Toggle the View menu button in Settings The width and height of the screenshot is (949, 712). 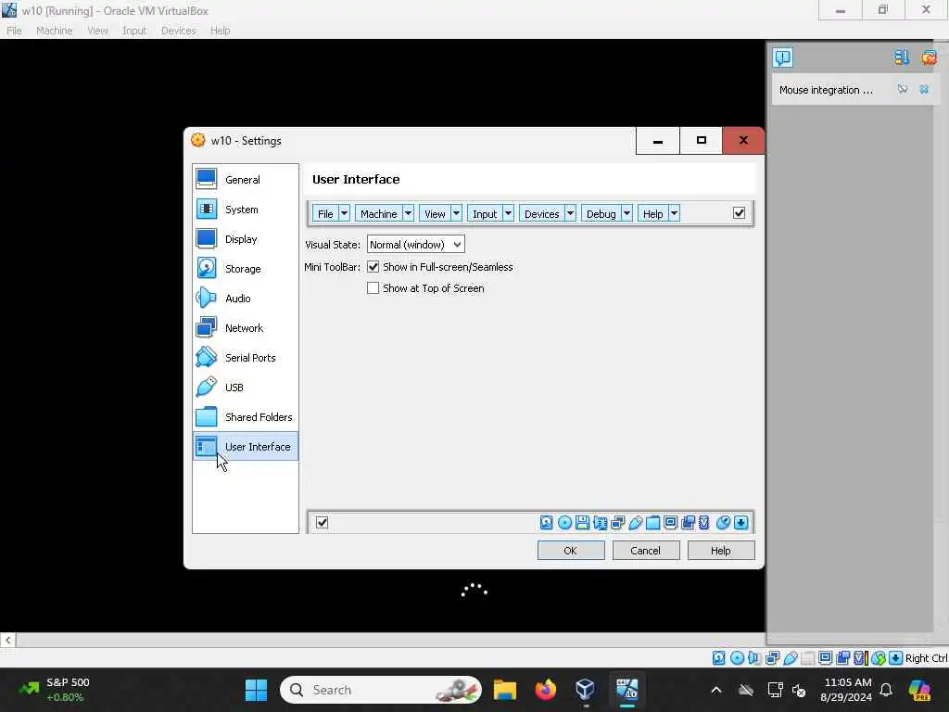coord(435,214)
